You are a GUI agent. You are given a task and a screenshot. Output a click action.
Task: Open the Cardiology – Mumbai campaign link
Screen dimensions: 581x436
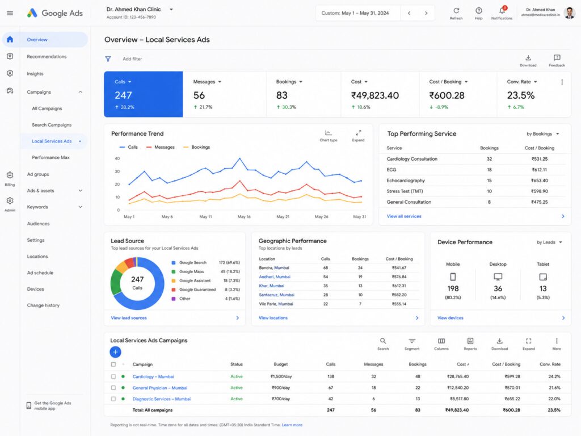pos(153,376)
